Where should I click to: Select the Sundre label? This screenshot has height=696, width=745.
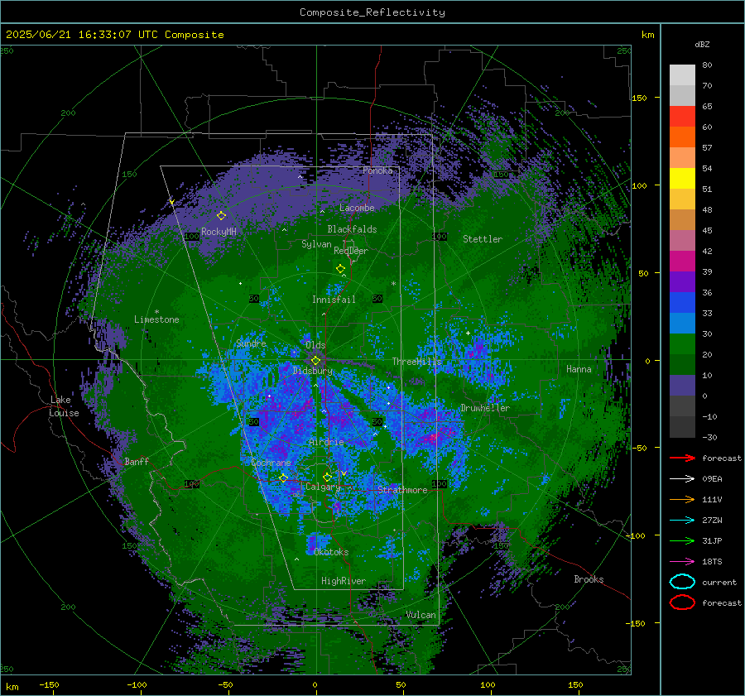point(252,343)
